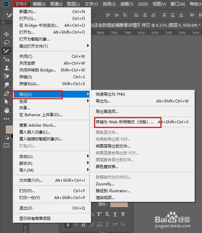Expand 最近打开文件(T) submenu
The image size is (202, 233).
[52, 46]
